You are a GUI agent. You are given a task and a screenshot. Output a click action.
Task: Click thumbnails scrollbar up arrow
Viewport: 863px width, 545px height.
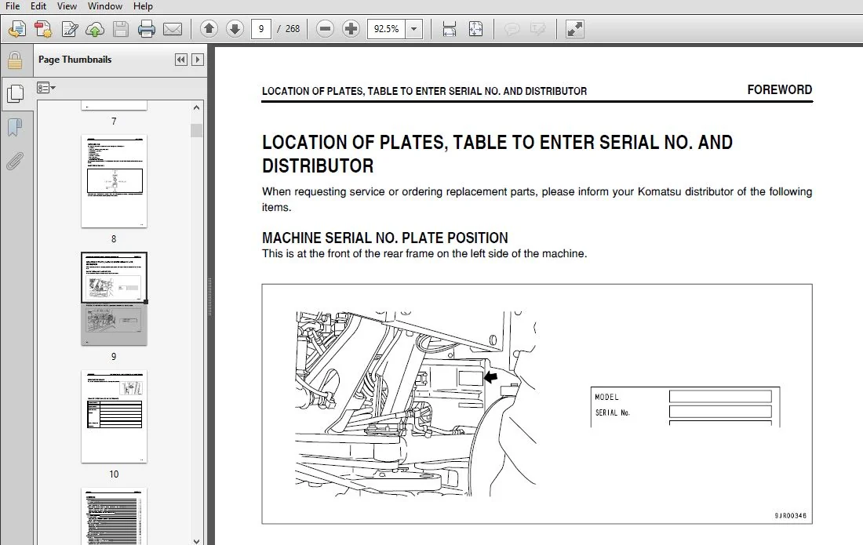coord(196,107)
